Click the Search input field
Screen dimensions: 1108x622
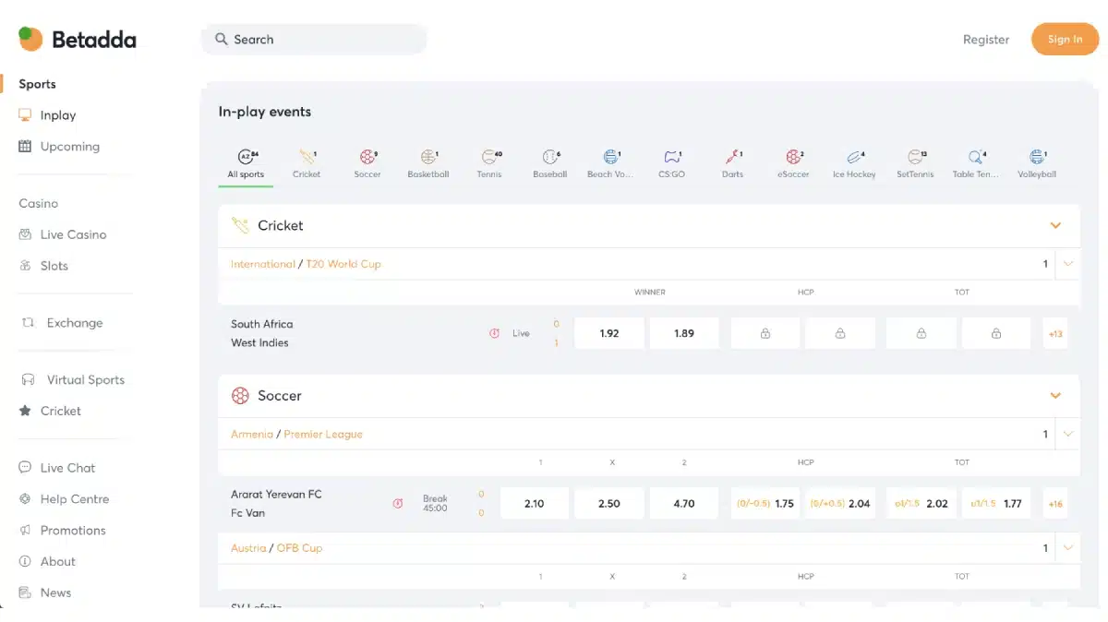click(x=314, y=40)
